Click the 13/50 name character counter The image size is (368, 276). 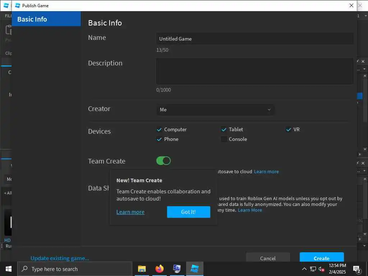point(162,50)
